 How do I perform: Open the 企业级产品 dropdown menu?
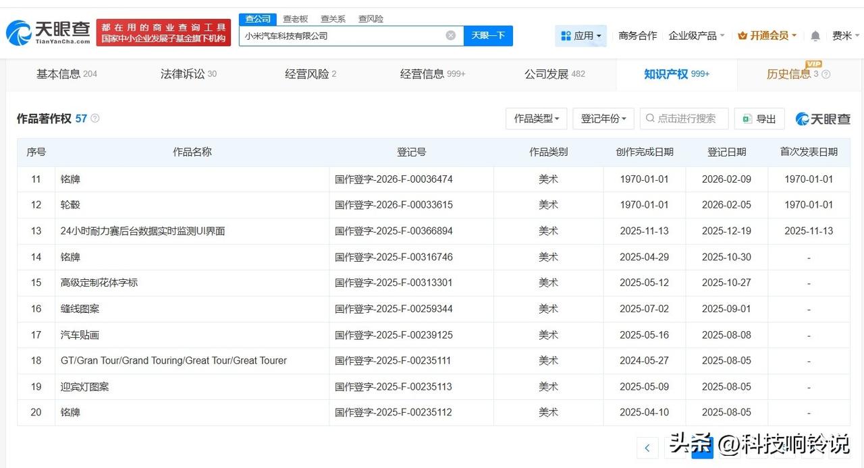[697, 36]
